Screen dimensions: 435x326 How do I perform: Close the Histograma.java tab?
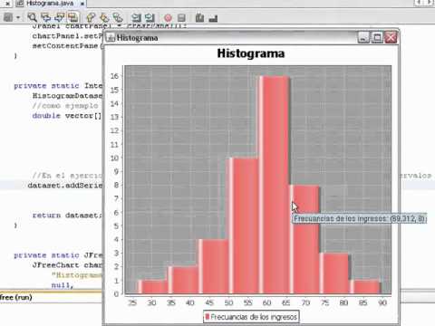(82, 4)
